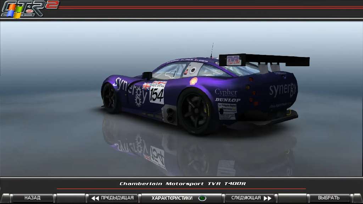Show next car with СЛЕДУЮЩАЯ
The width and height of the screenshot is (363, 204).
tap(250, 198)
